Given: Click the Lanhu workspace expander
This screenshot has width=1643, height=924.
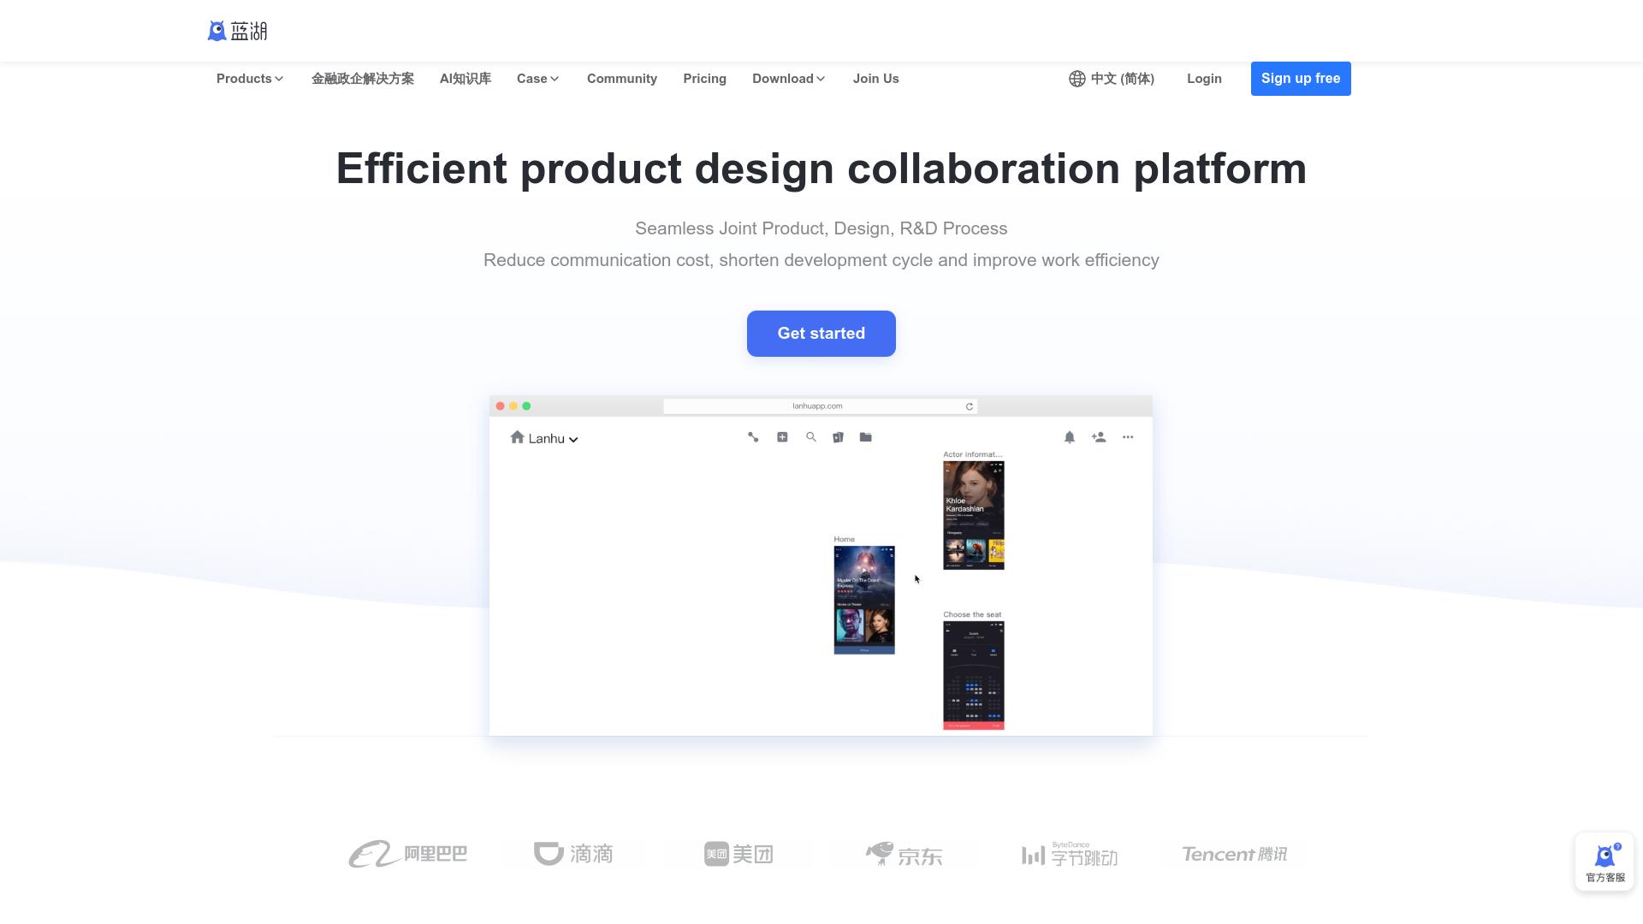Looking at the screenshot, I should click(x=576, y=439).
